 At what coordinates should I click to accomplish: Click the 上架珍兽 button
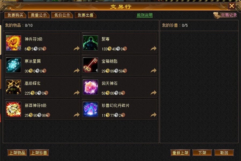click(x=39, y=153)
